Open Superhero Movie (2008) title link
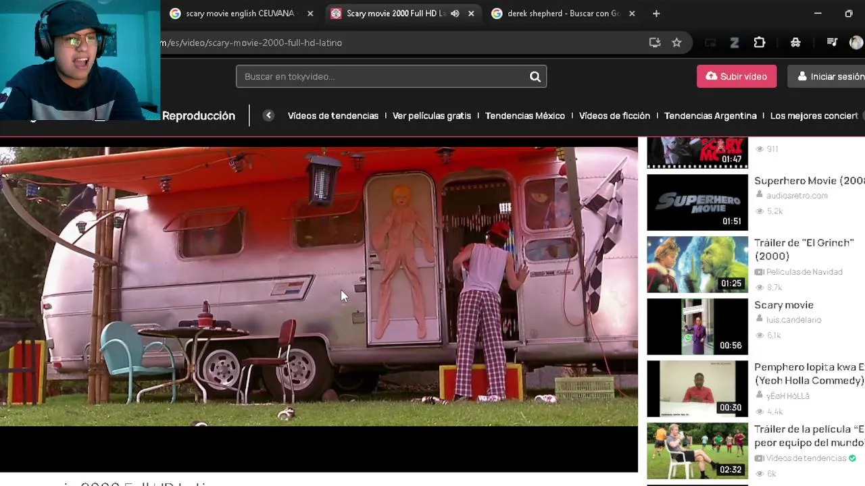Image resolution: width=865 pixels, height=486 pixels. (810, 181)
